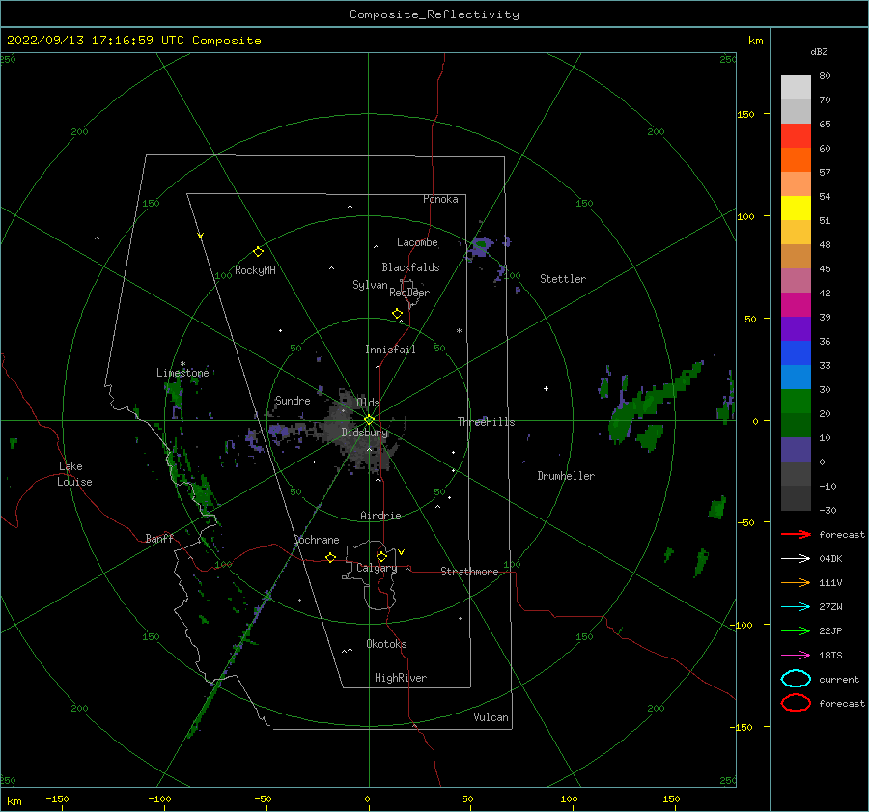
Task: Click the white 04DK arrow legend
Action: pos(796,559)
